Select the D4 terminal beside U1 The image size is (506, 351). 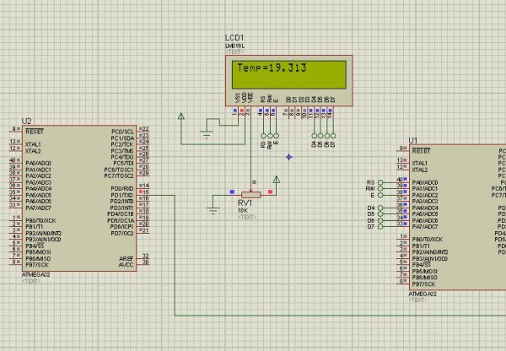(x=380, y=208)
